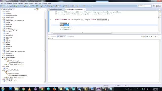Viewport: 162px width, 91px height.
Task: Open Skype from the taskbar
Action: pyautogui.click(x=67, y=89)
